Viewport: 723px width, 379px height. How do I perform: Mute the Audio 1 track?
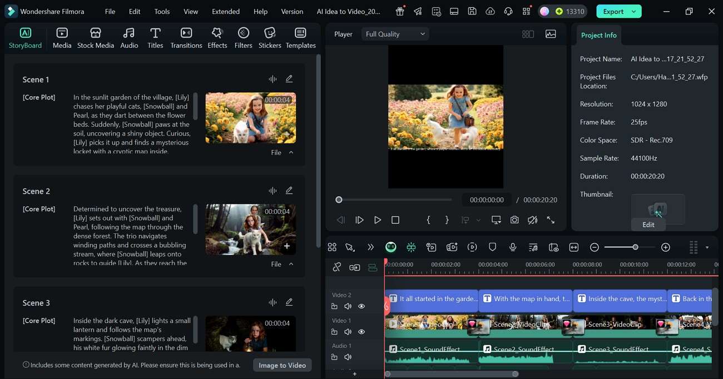point(348,357)
